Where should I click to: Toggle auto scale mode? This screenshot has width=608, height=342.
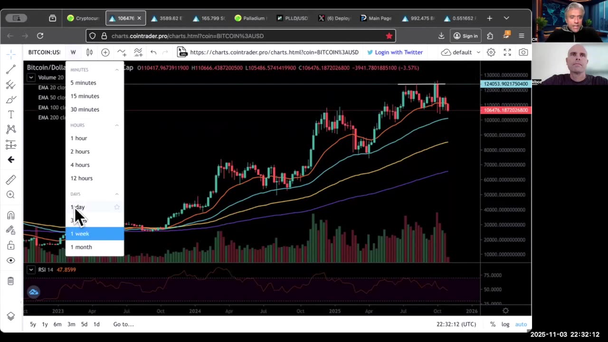(x=521, y=324)
